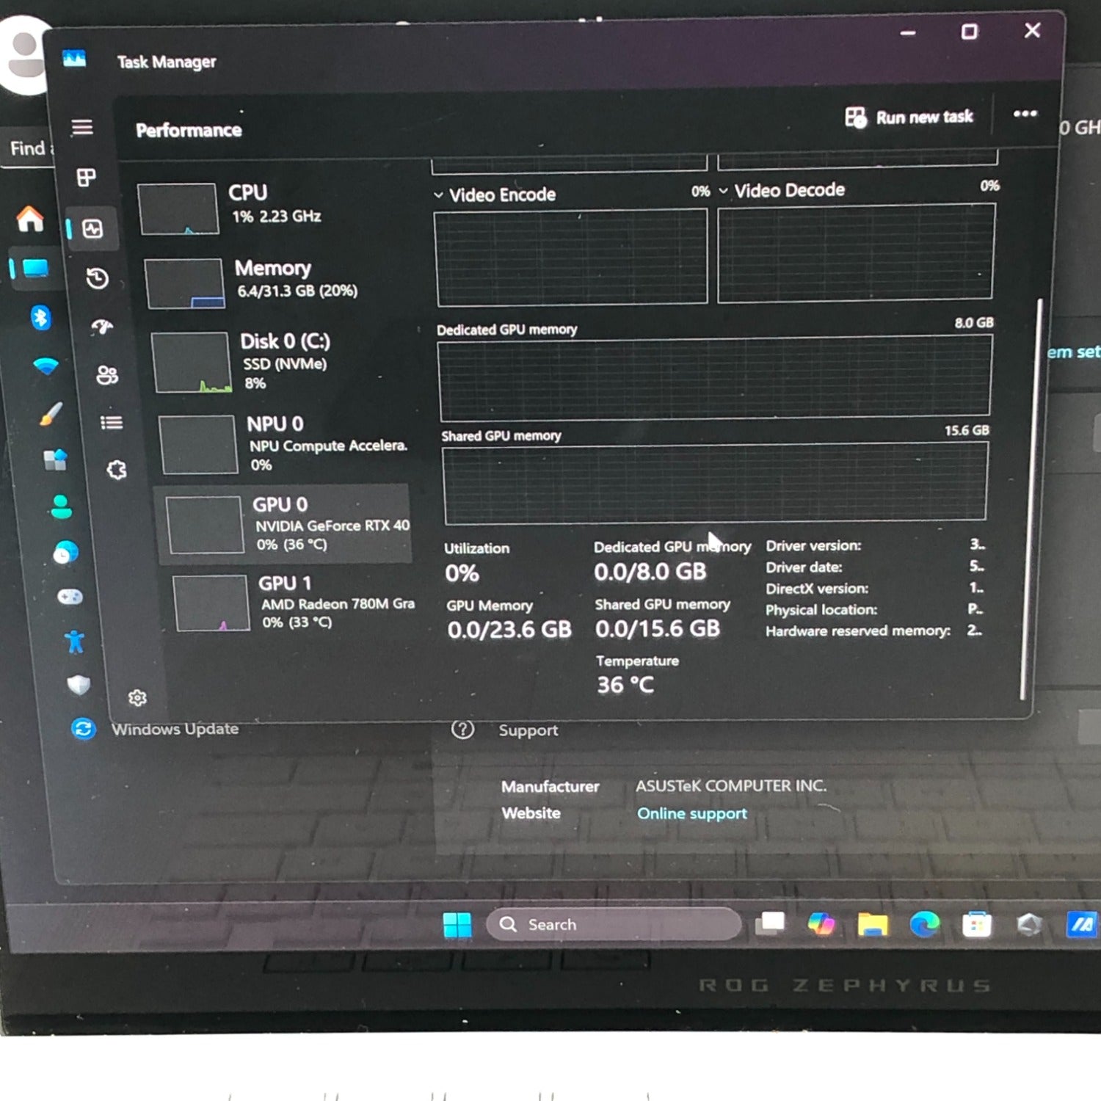Open the three-dot more options menu
Viewport: 1101px width, 1101px height.
pyautogui.click(x=1025, y=114)
